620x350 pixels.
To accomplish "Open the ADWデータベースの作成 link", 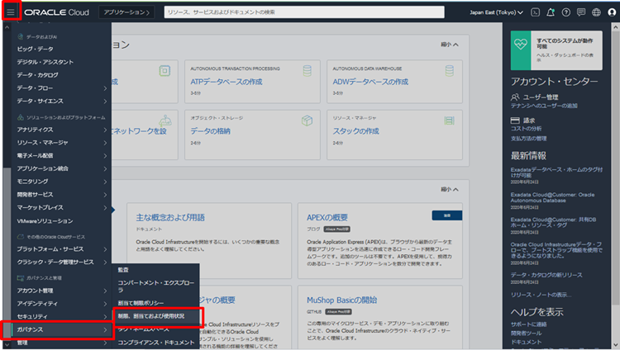I will pyautogui.click(x=370, y=82).
